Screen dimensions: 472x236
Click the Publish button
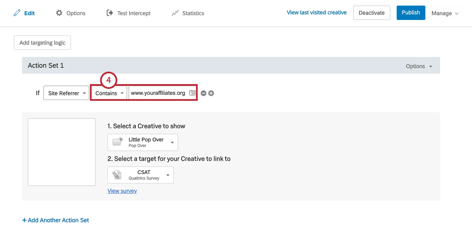pos(411,13)
